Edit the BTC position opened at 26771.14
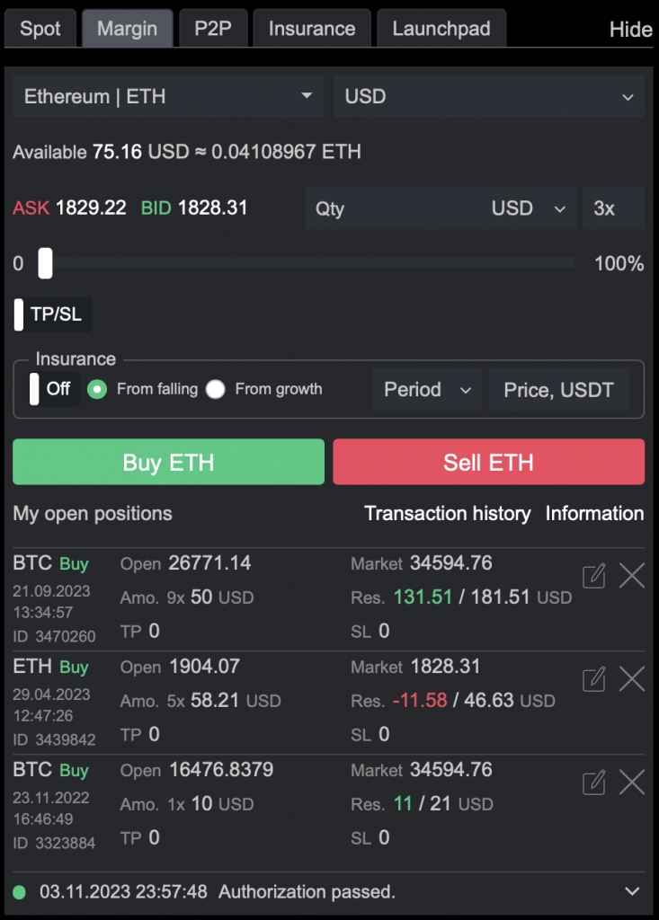The image size is (659, 920). (593, 576)
